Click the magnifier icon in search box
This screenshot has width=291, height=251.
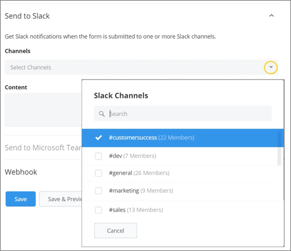[x=102, y=114]
